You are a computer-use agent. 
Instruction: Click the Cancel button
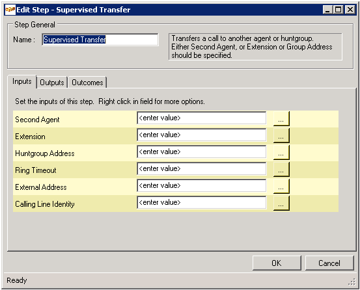coord(329,263)
